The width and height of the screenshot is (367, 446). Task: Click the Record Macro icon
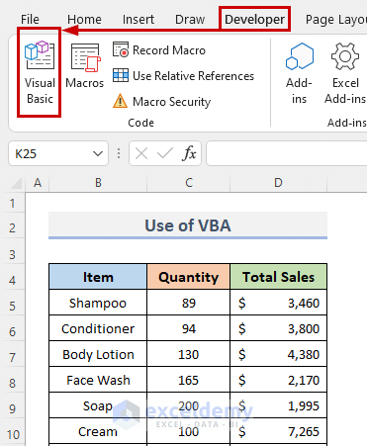pyautogui.click(x=121, y=49)
